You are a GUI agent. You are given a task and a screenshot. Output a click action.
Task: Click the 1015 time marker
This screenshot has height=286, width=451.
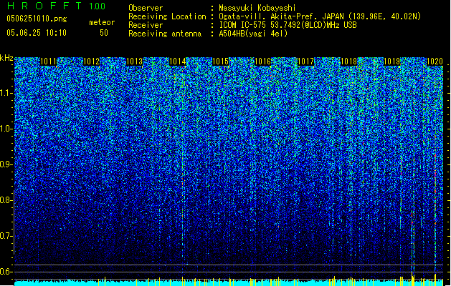(x=220, y=61)
